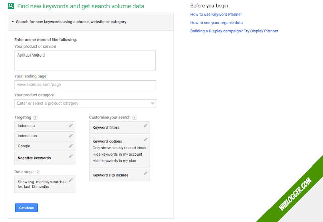
Task: Click the Keyword options label
Action: (107, 141)
